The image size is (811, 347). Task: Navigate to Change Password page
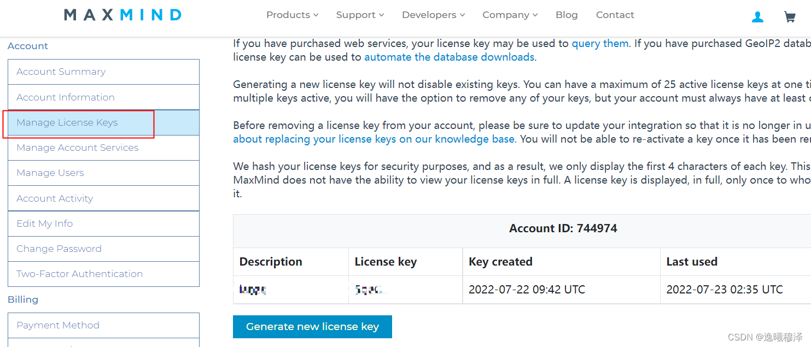click(59, 249)
